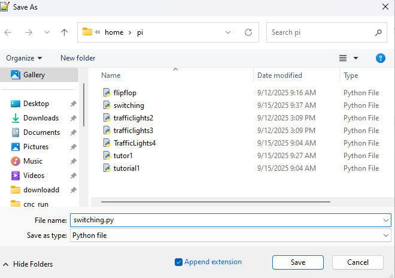Click the Save button
This screenshot has height=278, width=395.
pyautogui.click(x=297, y=262)
